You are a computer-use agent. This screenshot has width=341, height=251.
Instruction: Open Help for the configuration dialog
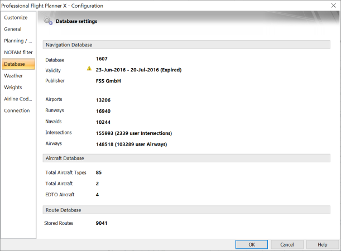tap(321, 244)
